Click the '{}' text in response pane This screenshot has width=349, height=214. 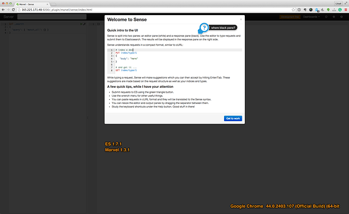click(x=99, y=24)
